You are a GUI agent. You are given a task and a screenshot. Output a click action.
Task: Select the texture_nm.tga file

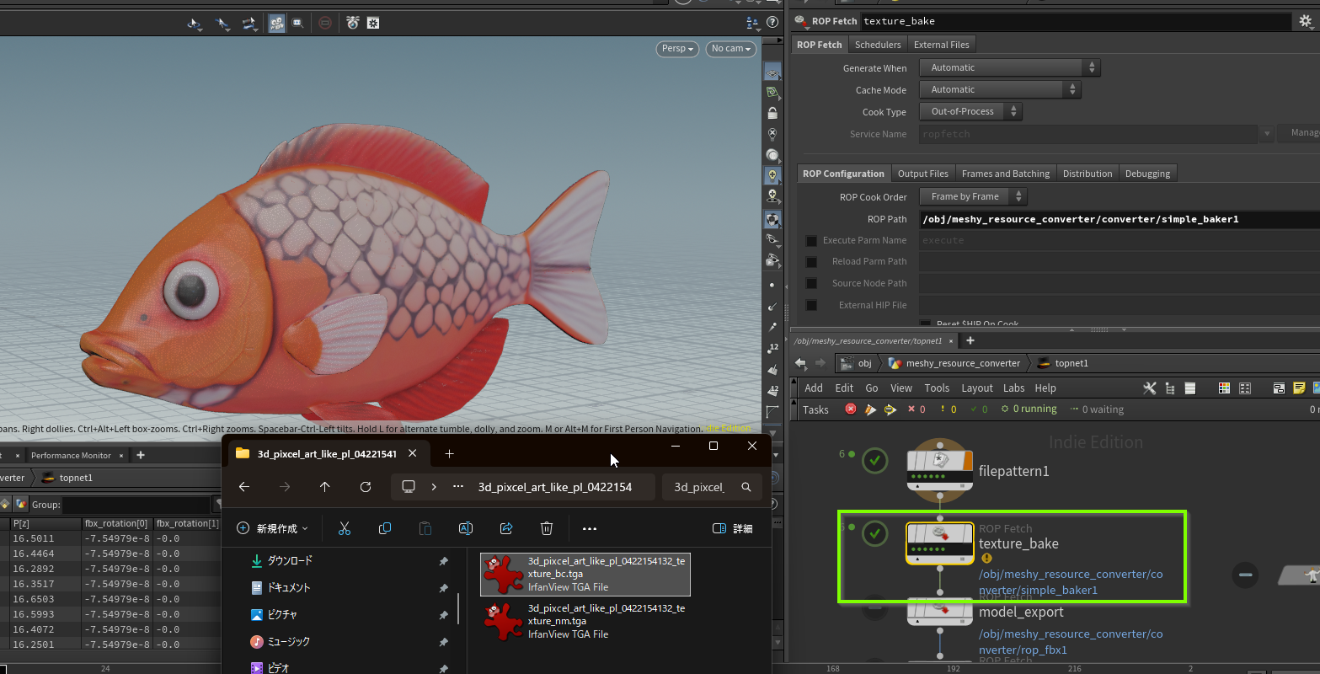click(585, 621)
